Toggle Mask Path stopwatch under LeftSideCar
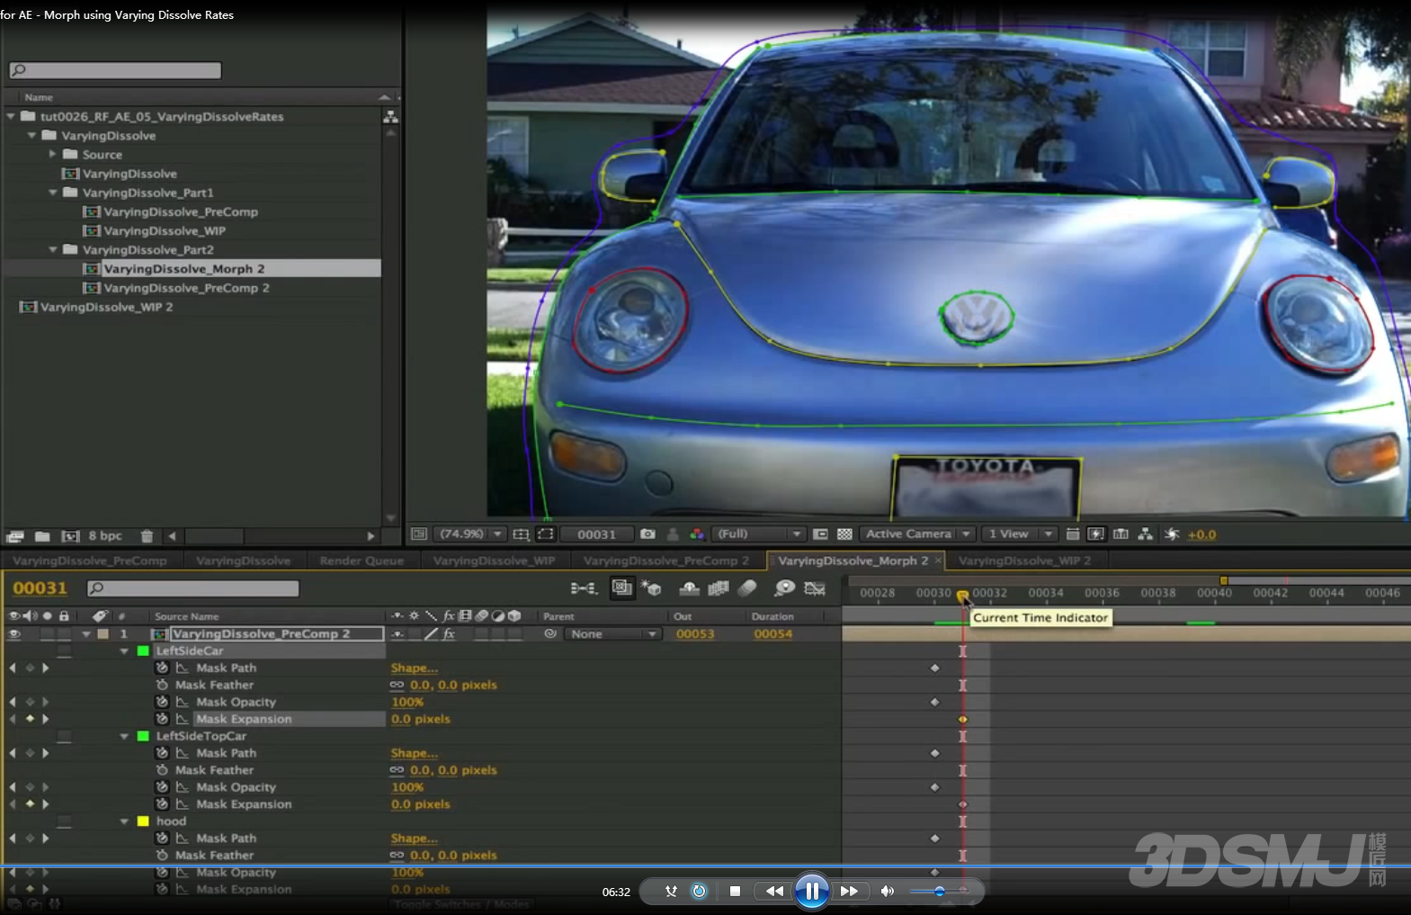Screen dimensions: 1411x915 pos(162,668)
